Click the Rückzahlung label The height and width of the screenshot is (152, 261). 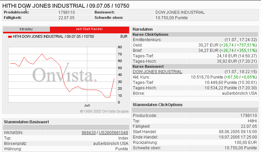[x=145, y=143]
